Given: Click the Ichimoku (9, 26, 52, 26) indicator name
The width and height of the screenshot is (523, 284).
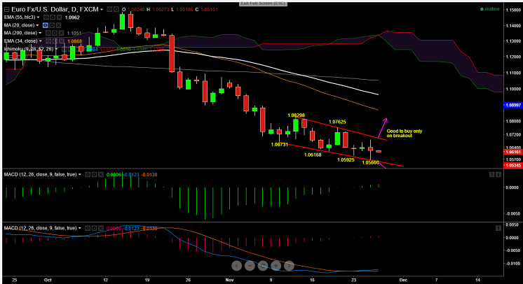Looking at the screenshot, I should tap(28, 49).
